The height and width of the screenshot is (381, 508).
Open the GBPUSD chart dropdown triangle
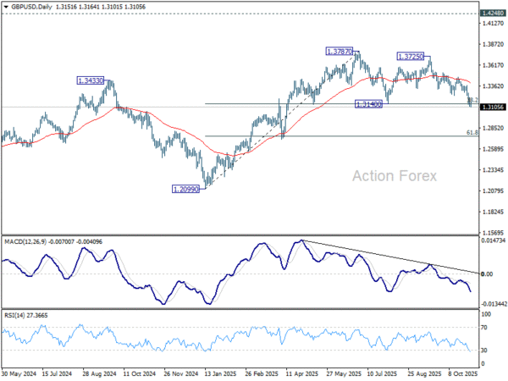pos(6,7)
